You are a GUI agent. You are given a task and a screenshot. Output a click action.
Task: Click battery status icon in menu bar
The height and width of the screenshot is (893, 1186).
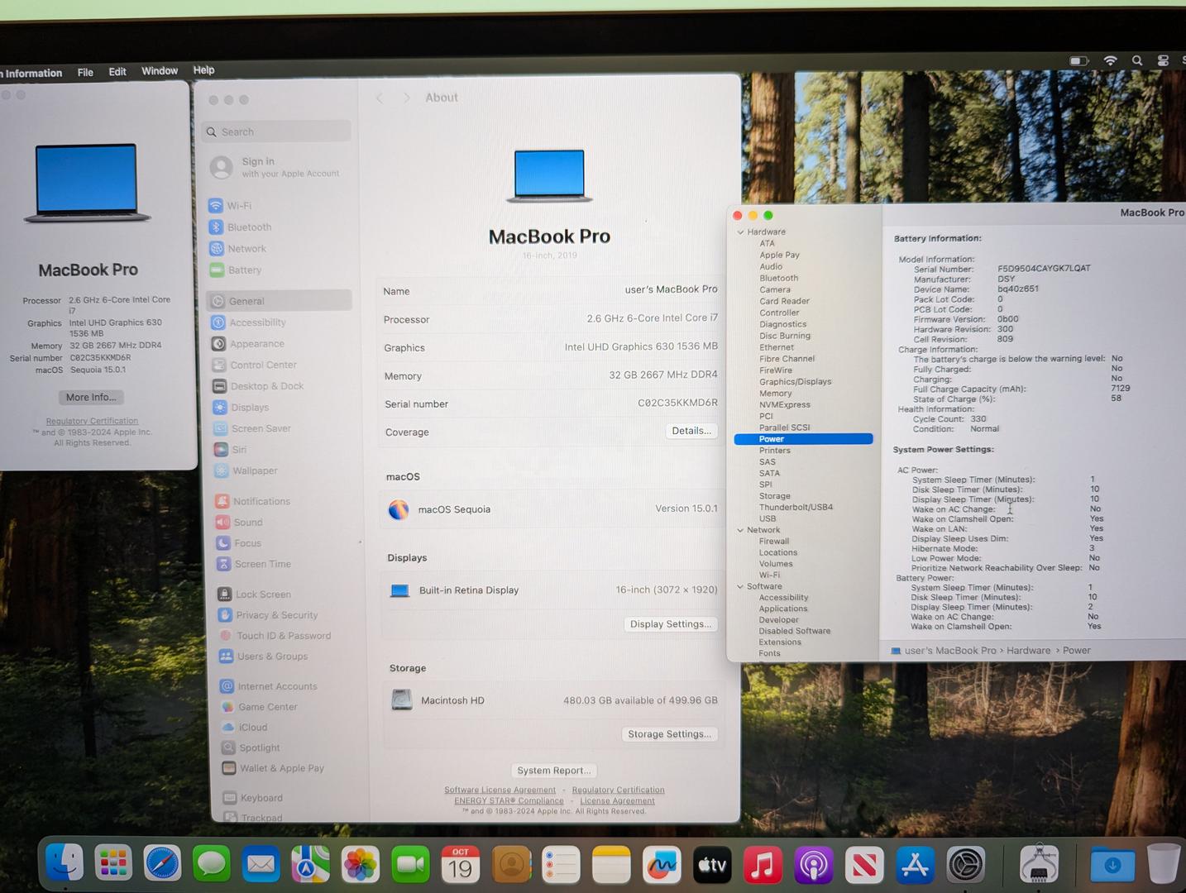pyautogui.click(x=1078, y=60)
